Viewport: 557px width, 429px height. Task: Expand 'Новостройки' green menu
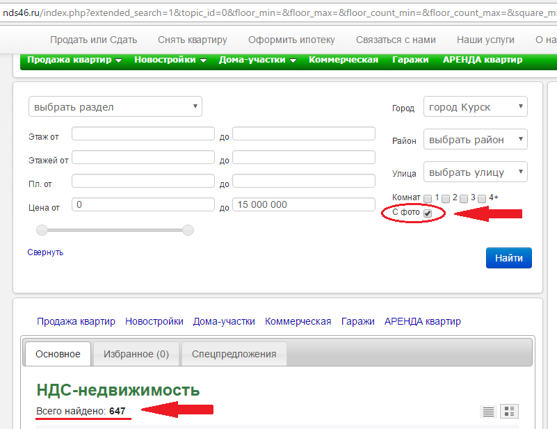click(x=170, y=60)
